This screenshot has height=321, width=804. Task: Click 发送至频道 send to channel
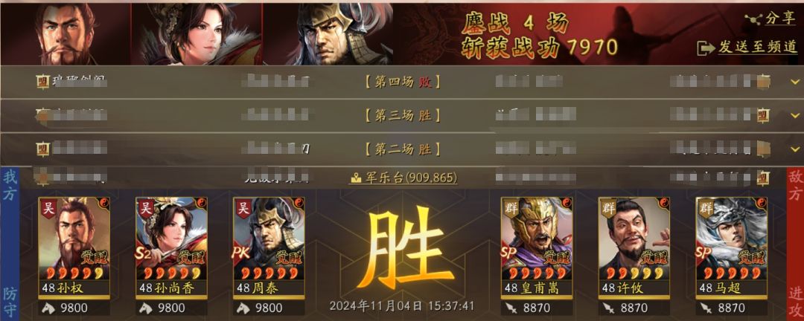point(747,48)
